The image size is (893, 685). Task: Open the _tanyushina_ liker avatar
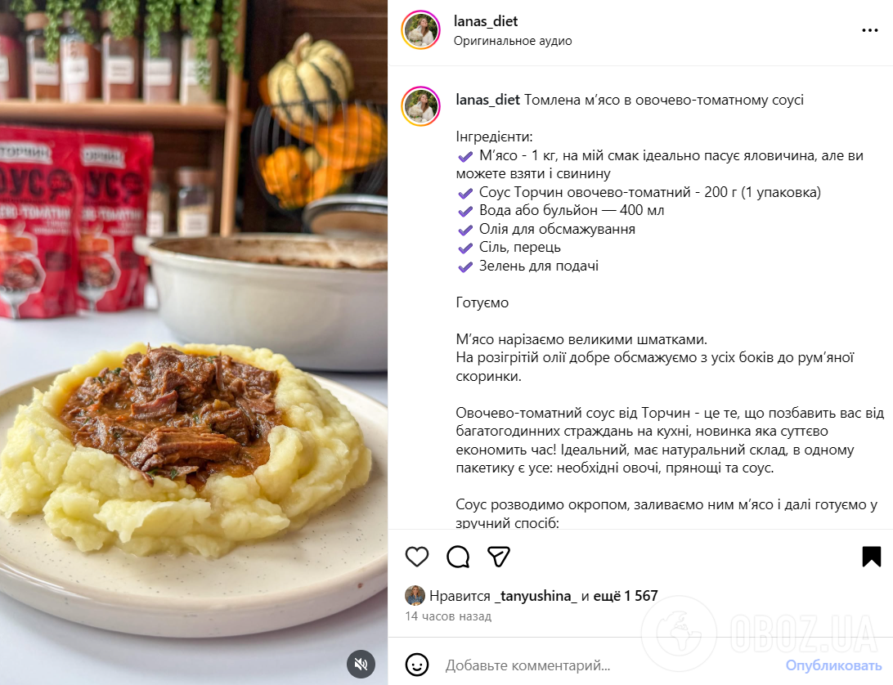tap(415, 596)
